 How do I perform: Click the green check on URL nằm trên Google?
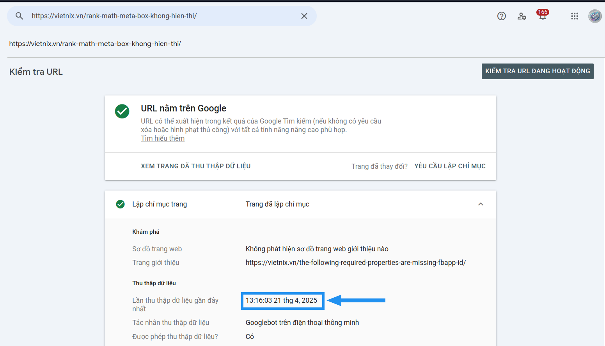[x=122, y=111]
